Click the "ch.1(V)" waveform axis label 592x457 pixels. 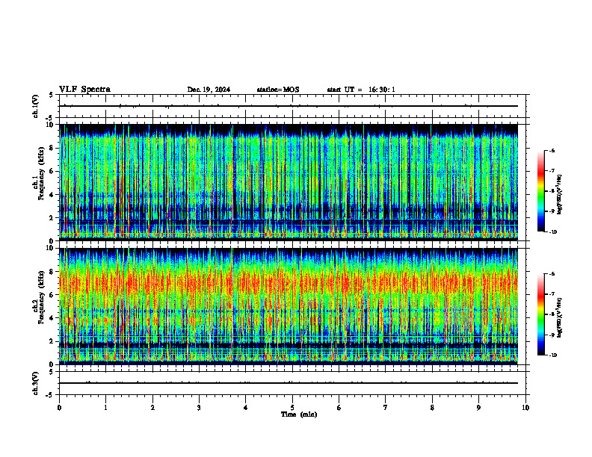(x=36, y=106)
